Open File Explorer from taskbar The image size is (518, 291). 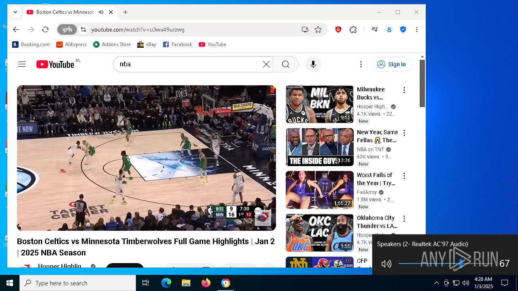pyautogui.click(x=186, y=283)
